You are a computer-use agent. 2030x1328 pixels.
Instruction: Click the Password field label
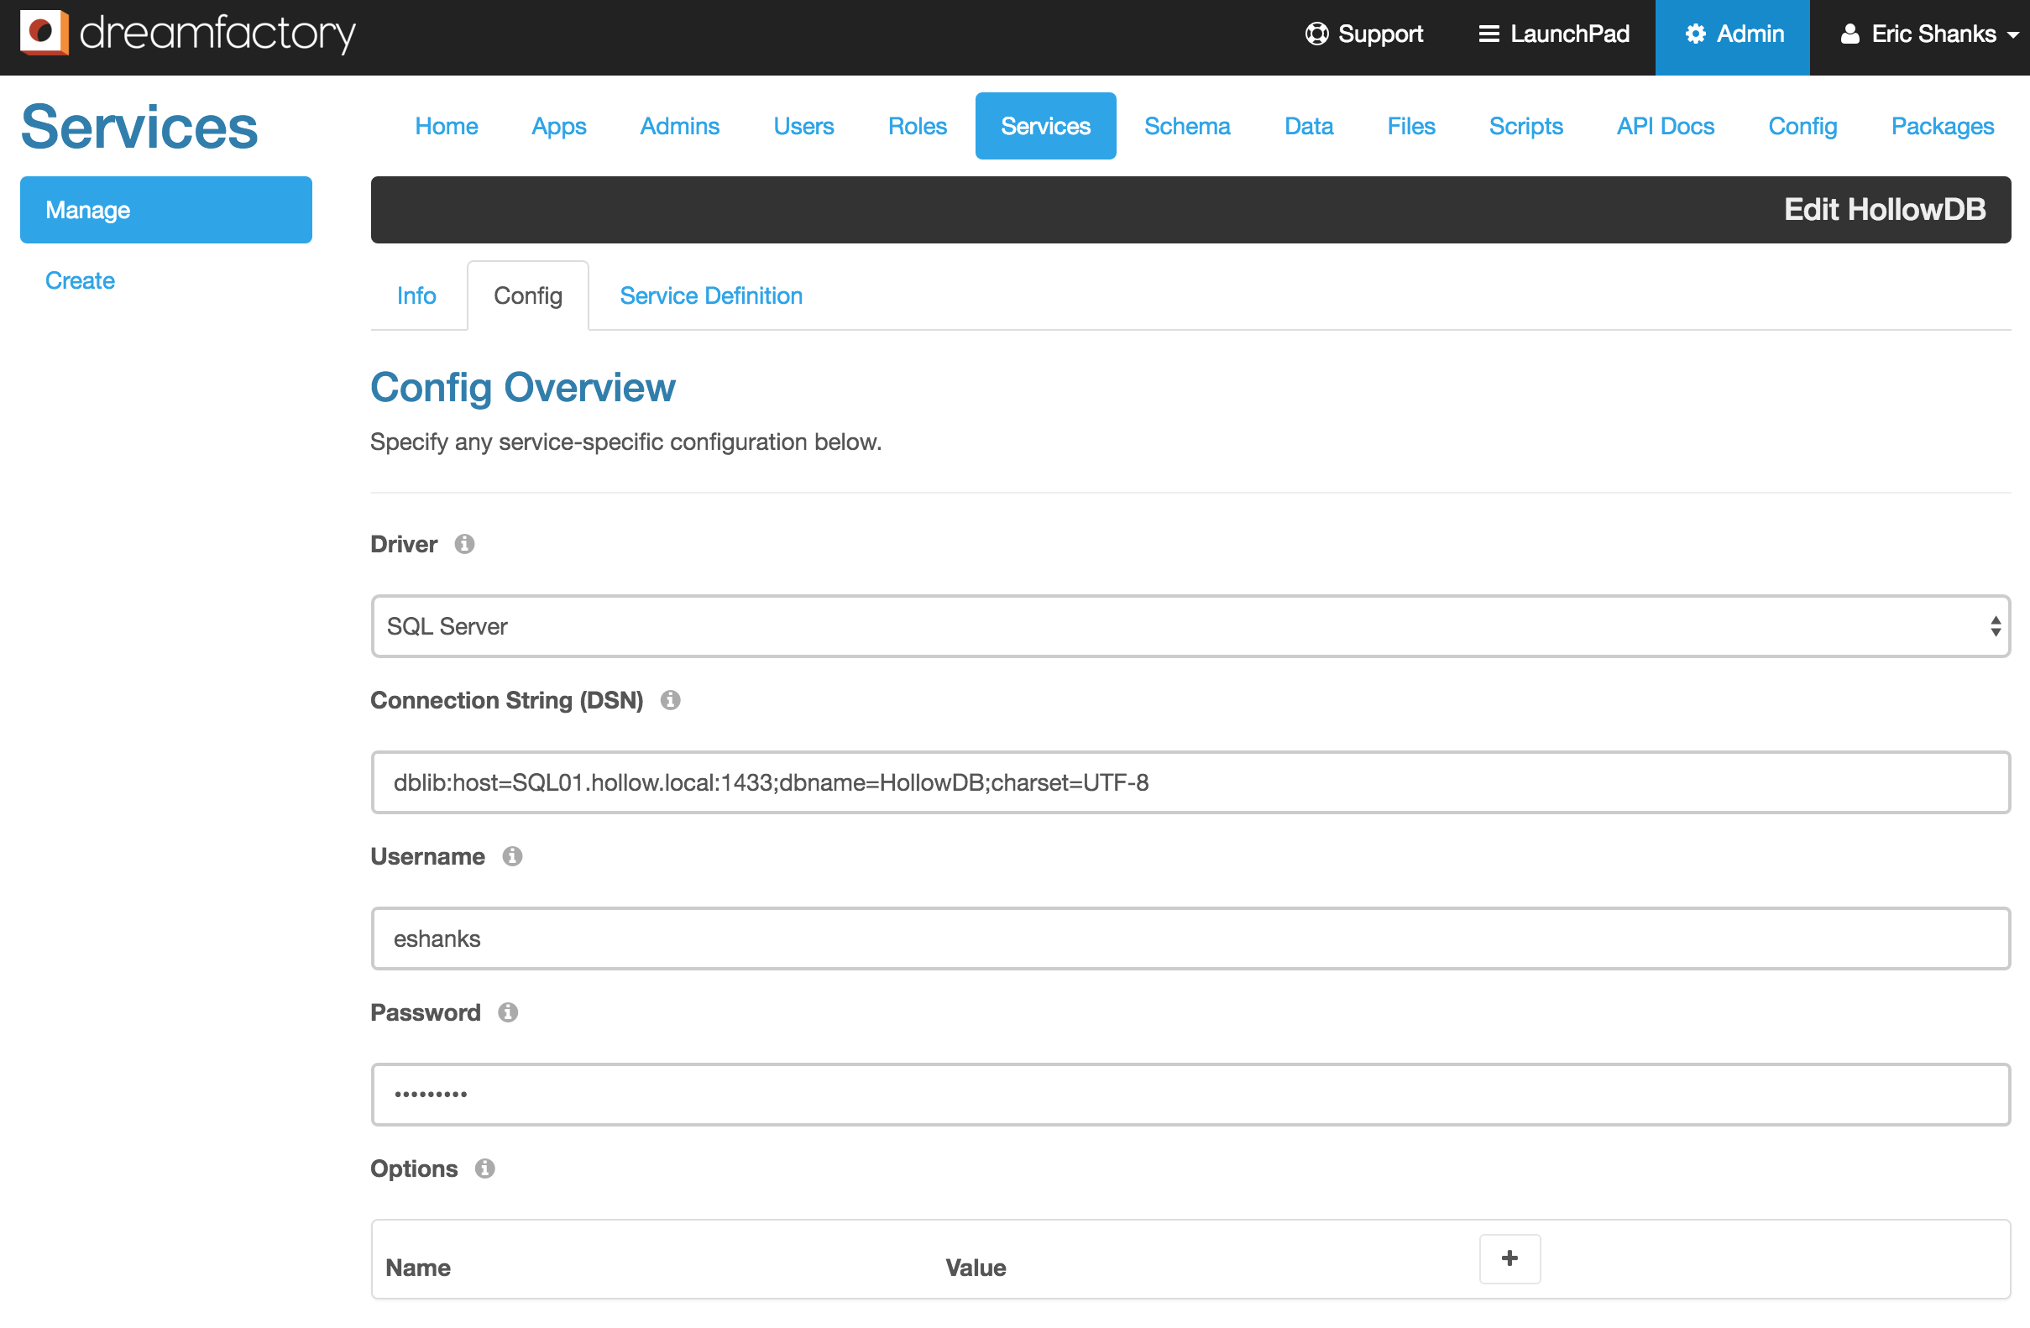[426, 1012]
